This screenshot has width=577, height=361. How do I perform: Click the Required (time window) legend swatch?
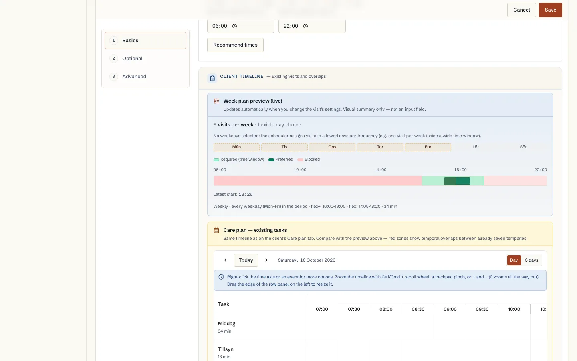(x=216, y=160)
